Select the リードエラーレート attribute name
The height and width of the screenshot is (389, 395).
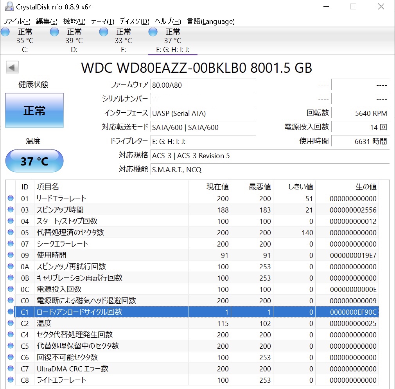tap(61, 198)
